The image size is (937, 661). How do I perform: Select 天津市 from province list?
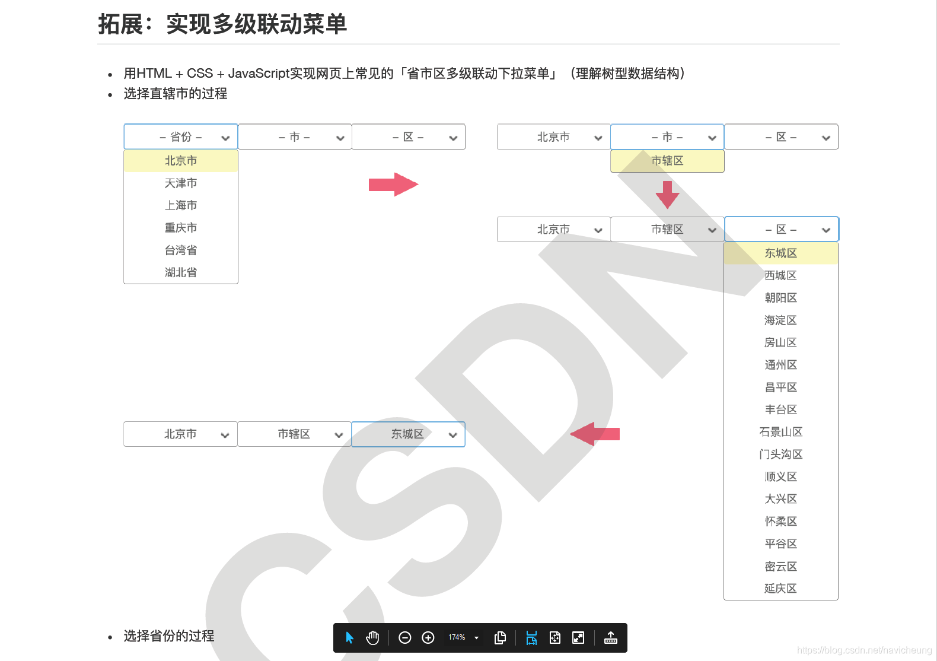181,183
